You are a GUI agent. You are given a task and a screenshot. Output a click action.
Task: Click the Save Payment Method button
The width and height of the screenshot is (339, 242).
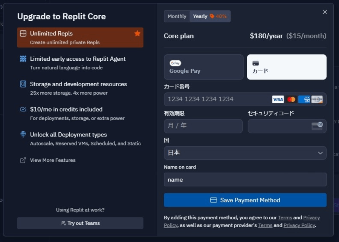[245, 200]
